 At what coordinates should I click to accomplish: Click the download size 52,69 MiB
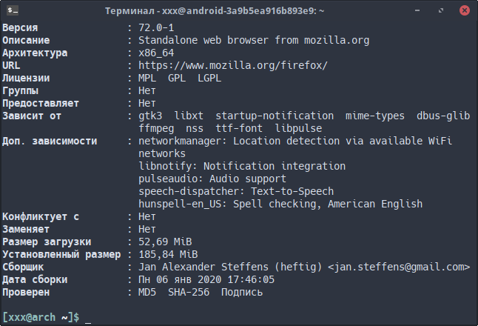165,242
